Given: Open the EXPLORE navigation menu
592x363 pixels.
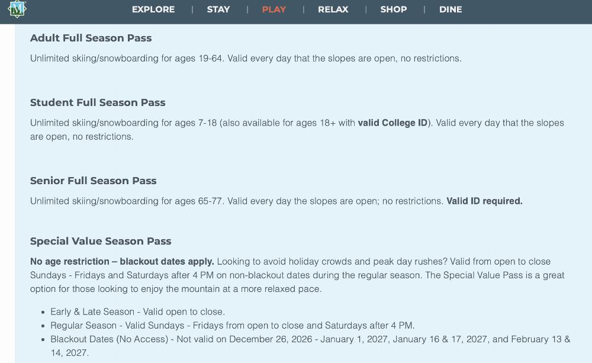Looking at the screenshot, I should [153, 9].
